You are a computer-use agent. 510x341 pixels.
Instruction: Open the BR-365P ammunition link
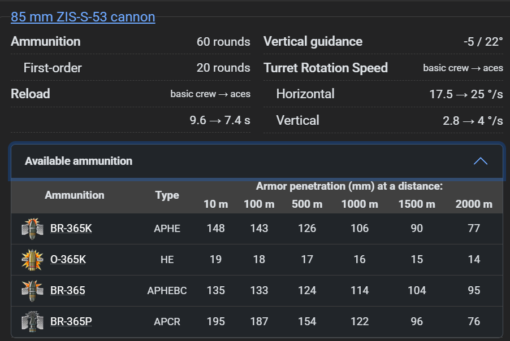71,322
